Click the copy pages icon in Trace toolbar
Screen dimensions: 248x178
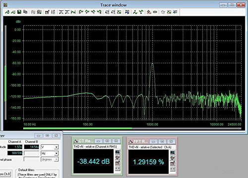tap(25, 12)
